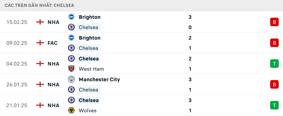Click the Brighton crest in the 09.02.25 match
The width and height of the screenshot is (283, 116).
click(x=71, y=38)
